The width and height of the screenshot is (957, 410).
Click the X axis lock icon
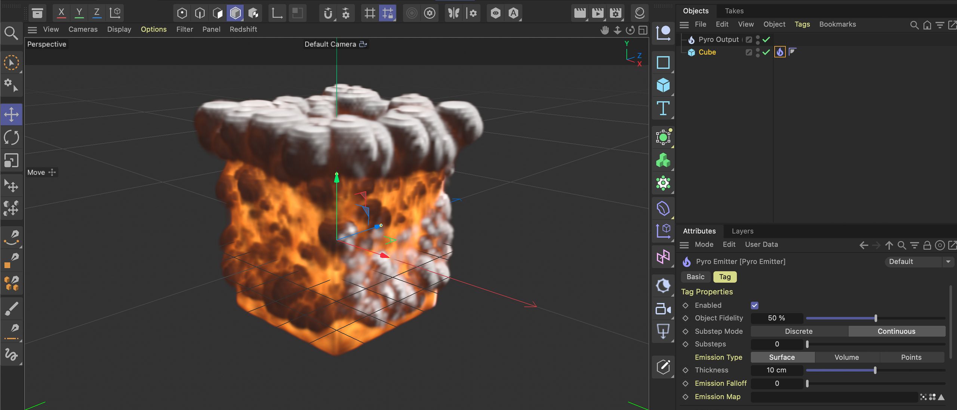tap(61, 13)
